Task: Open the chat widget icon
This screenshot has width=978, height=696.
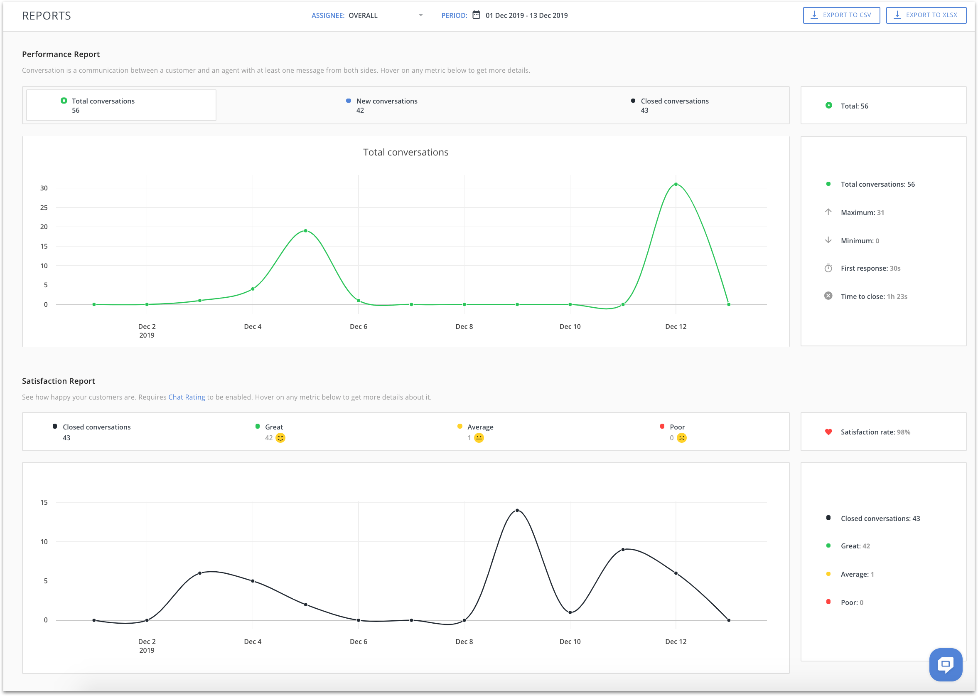Action: coord(945,664)
